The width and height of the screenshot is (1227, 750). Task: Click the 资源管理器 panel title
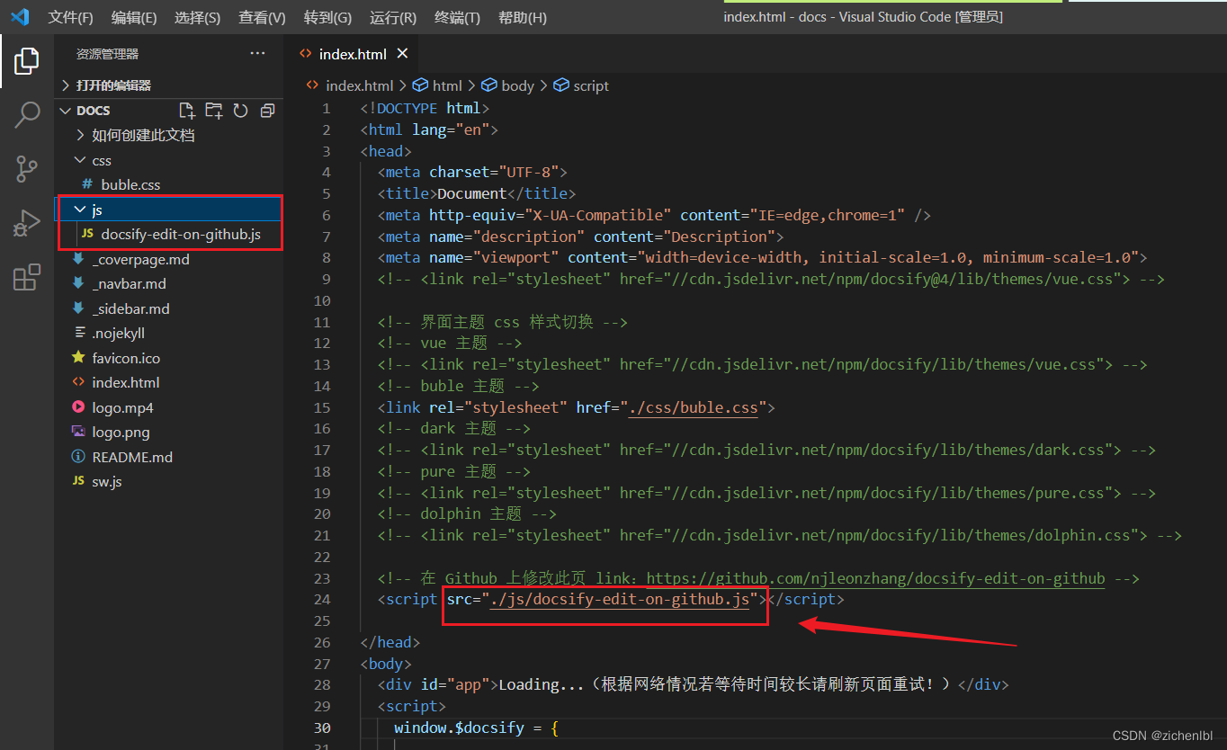click(x=107, y=54)
